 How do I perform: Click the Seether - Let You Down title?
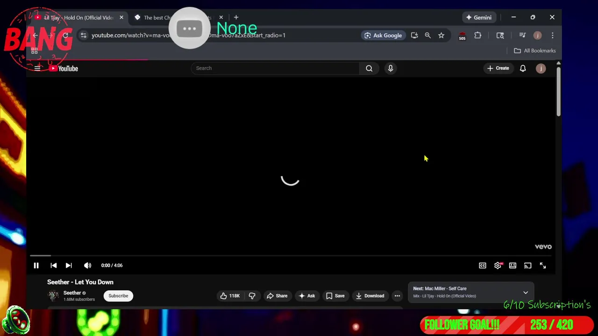pos(80,282)
